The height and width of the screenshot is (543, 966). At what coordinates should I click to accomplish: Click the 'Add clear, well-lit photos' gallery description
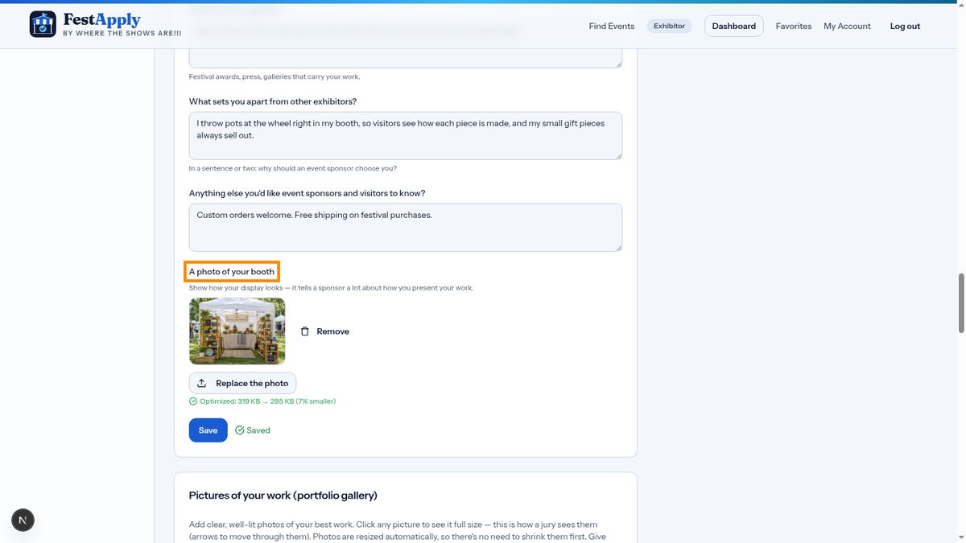click(x=398, y=530)
